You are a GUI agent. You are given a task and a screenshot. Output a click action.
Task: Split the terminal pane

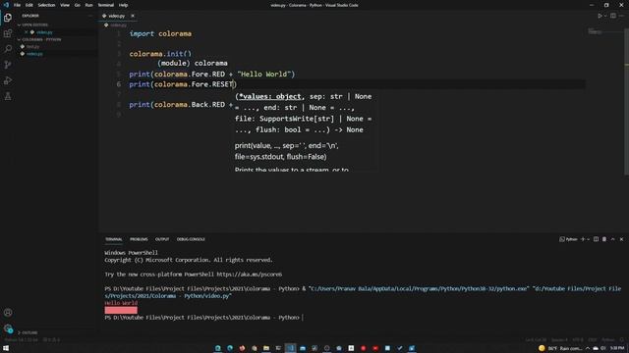(x=597, y=239)
